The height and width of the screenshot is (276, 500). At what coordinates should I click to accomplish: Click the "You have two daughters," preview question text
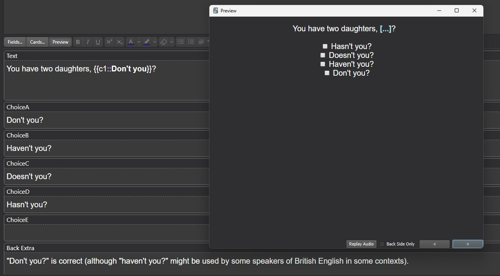pos(335,29)
